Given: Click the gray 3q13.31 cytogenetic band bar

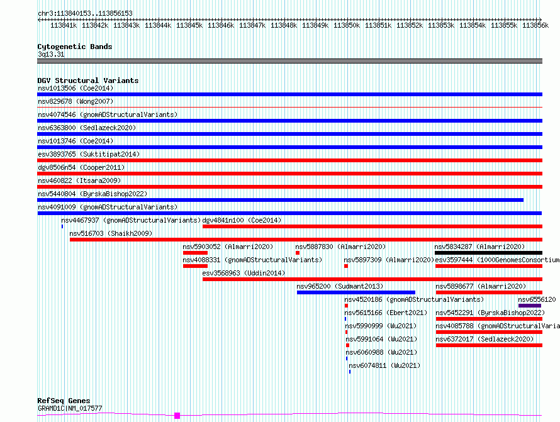Looking at the screenshot, I should click(x=289, y=61).
